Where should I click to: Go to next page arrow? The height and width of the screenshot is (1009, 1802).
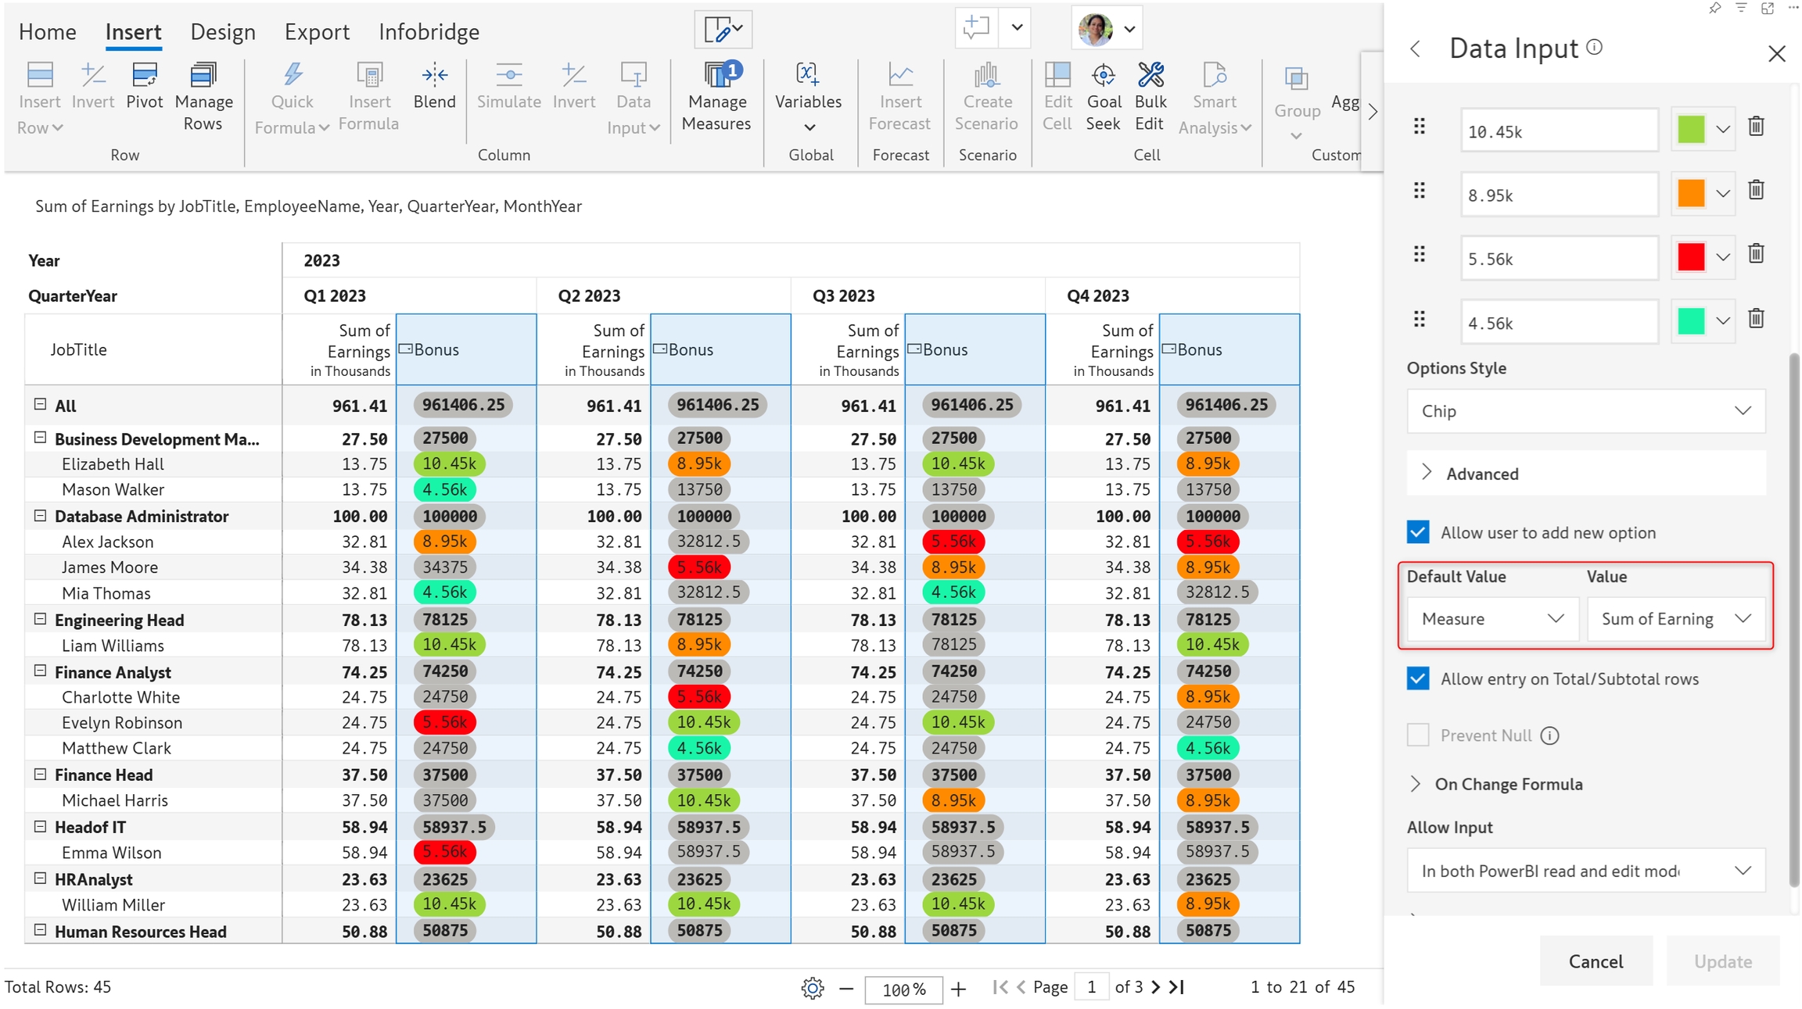pyautogui.click(x=1156, y=987)
